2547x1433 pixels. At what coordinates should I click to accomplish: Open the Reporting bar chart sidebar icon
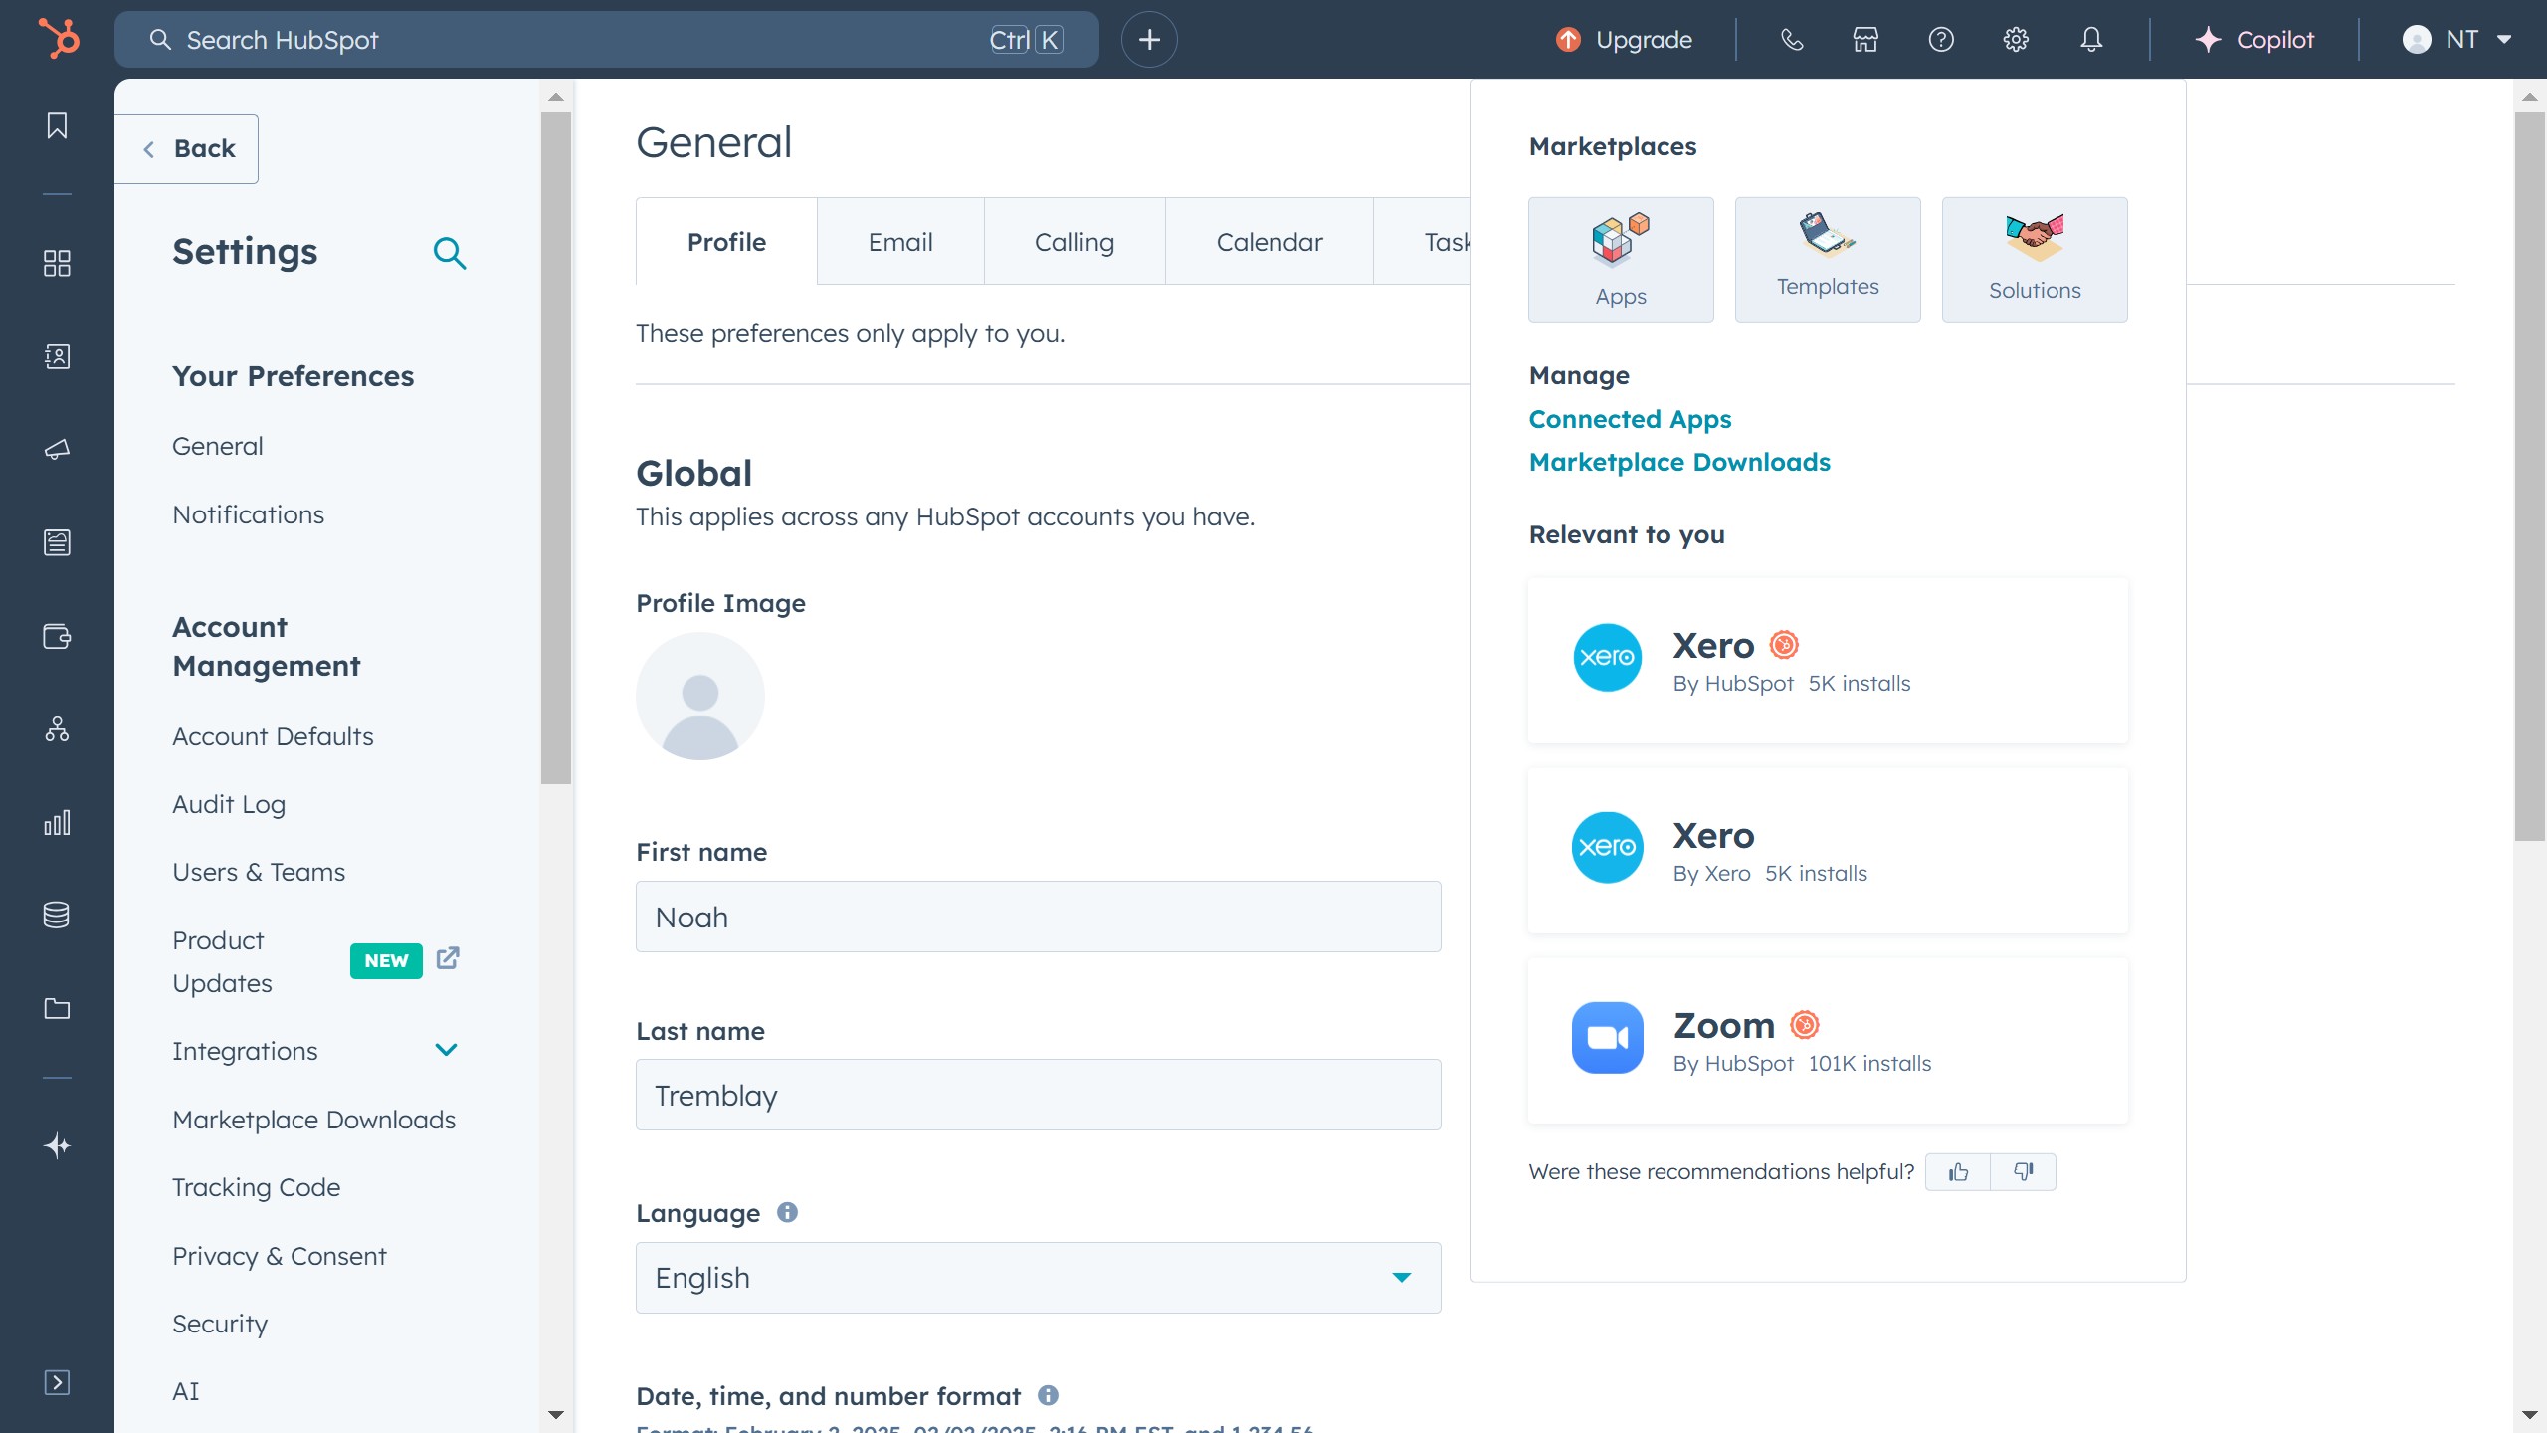pos(57,822)
